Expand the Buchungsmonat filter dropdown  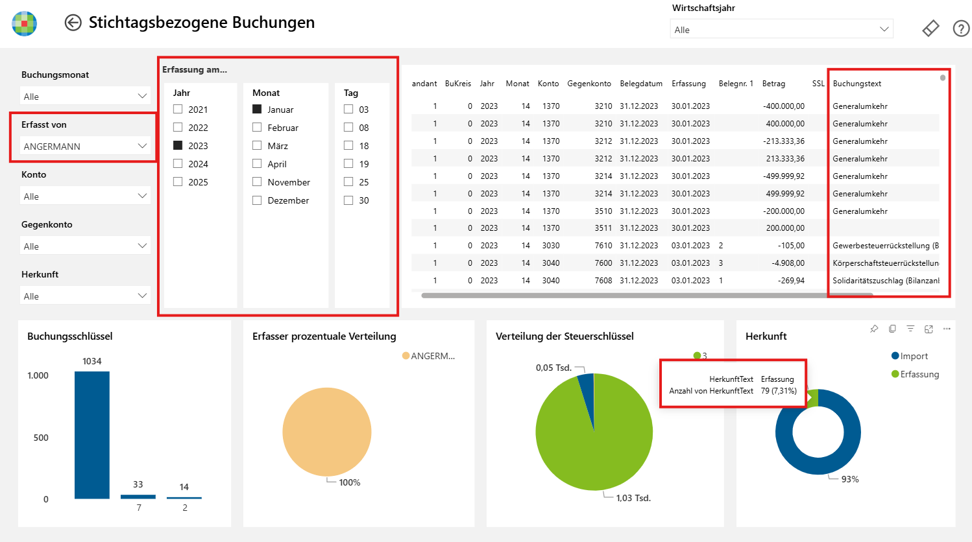coord(85,97)
